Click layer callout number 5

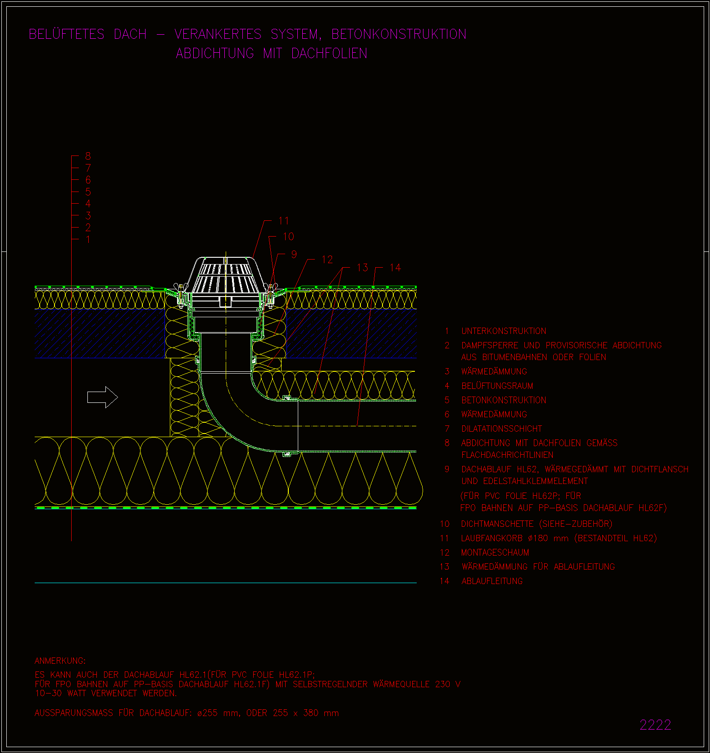(88, 192)
